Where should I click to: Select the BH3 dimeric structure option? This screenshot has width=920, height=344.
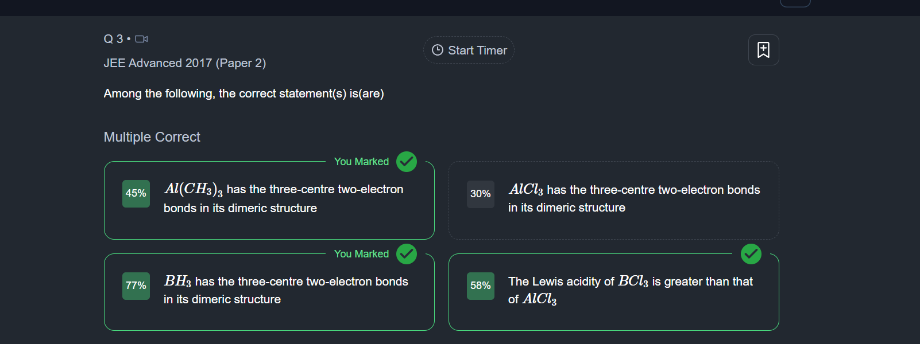pyautogui.click(x=286, y=290)
